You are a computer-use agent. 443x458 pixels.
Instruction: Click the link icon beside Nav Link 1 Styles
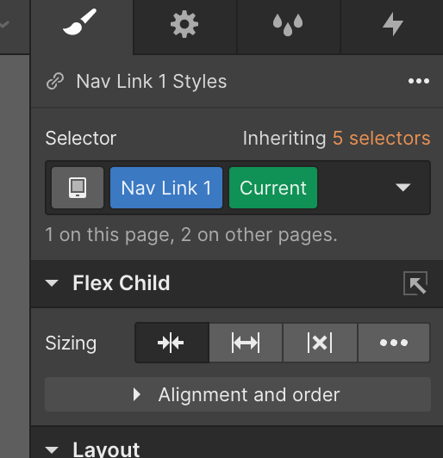point(55,81)
